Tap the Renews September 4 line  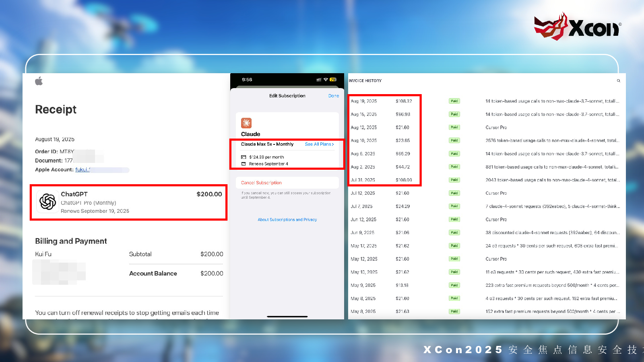(x=268, y=164)
